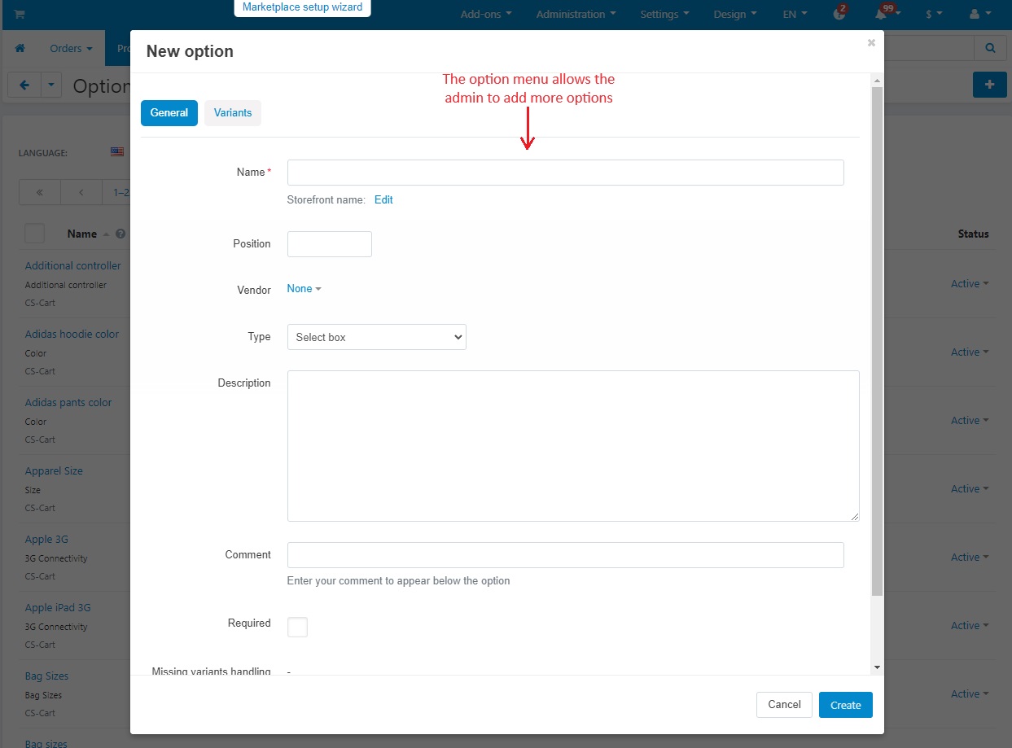The height and width of the screenshot is (748, 1012).
Task: Click the plus add-option button
Action: pyautogui.click(x=990, y=85)
